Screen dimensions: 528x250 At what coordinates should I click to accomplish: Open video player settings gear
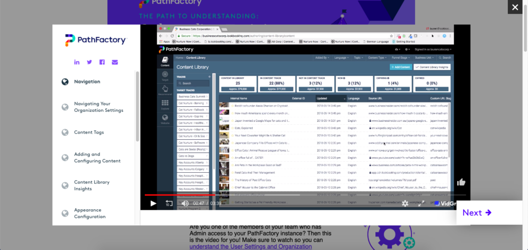coord(405,203)
